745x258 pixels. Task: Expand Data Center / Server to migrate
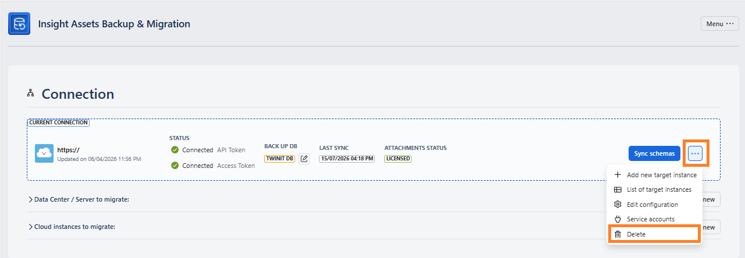pyautogui.click(x=79, y=199)
